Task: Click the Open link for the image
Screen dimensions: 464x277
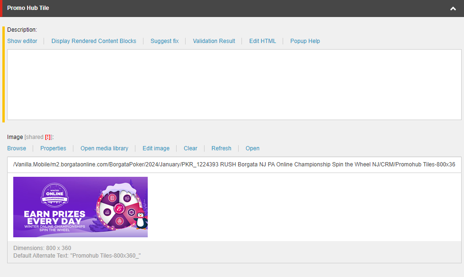Action: (252, 148)
